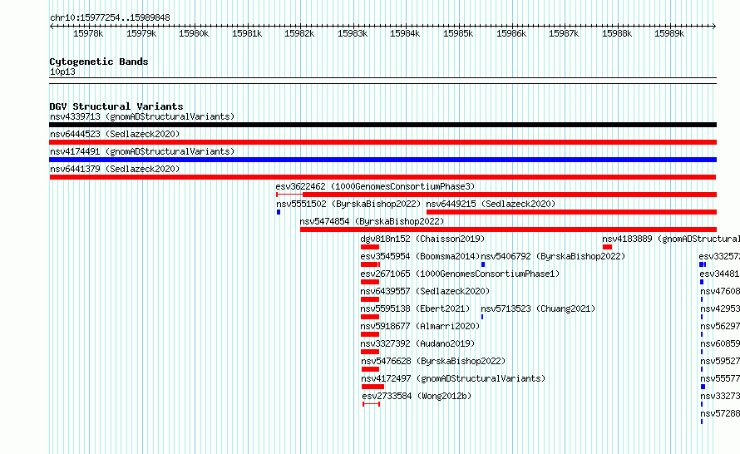Click the 15986k ruler tick label
This screenshot has height=454, width=740.
(511, 34)
